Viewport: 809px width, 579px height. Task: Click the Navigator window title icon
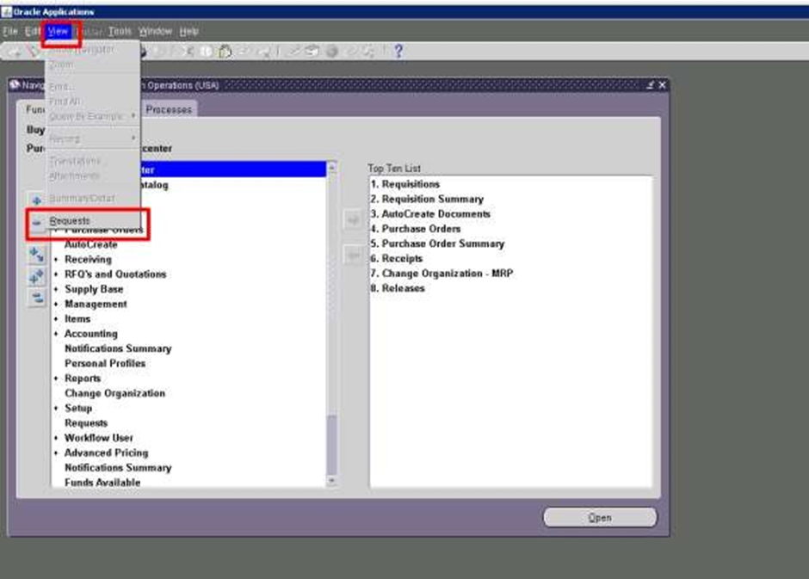pyautogui.click(x=15, y=85)
